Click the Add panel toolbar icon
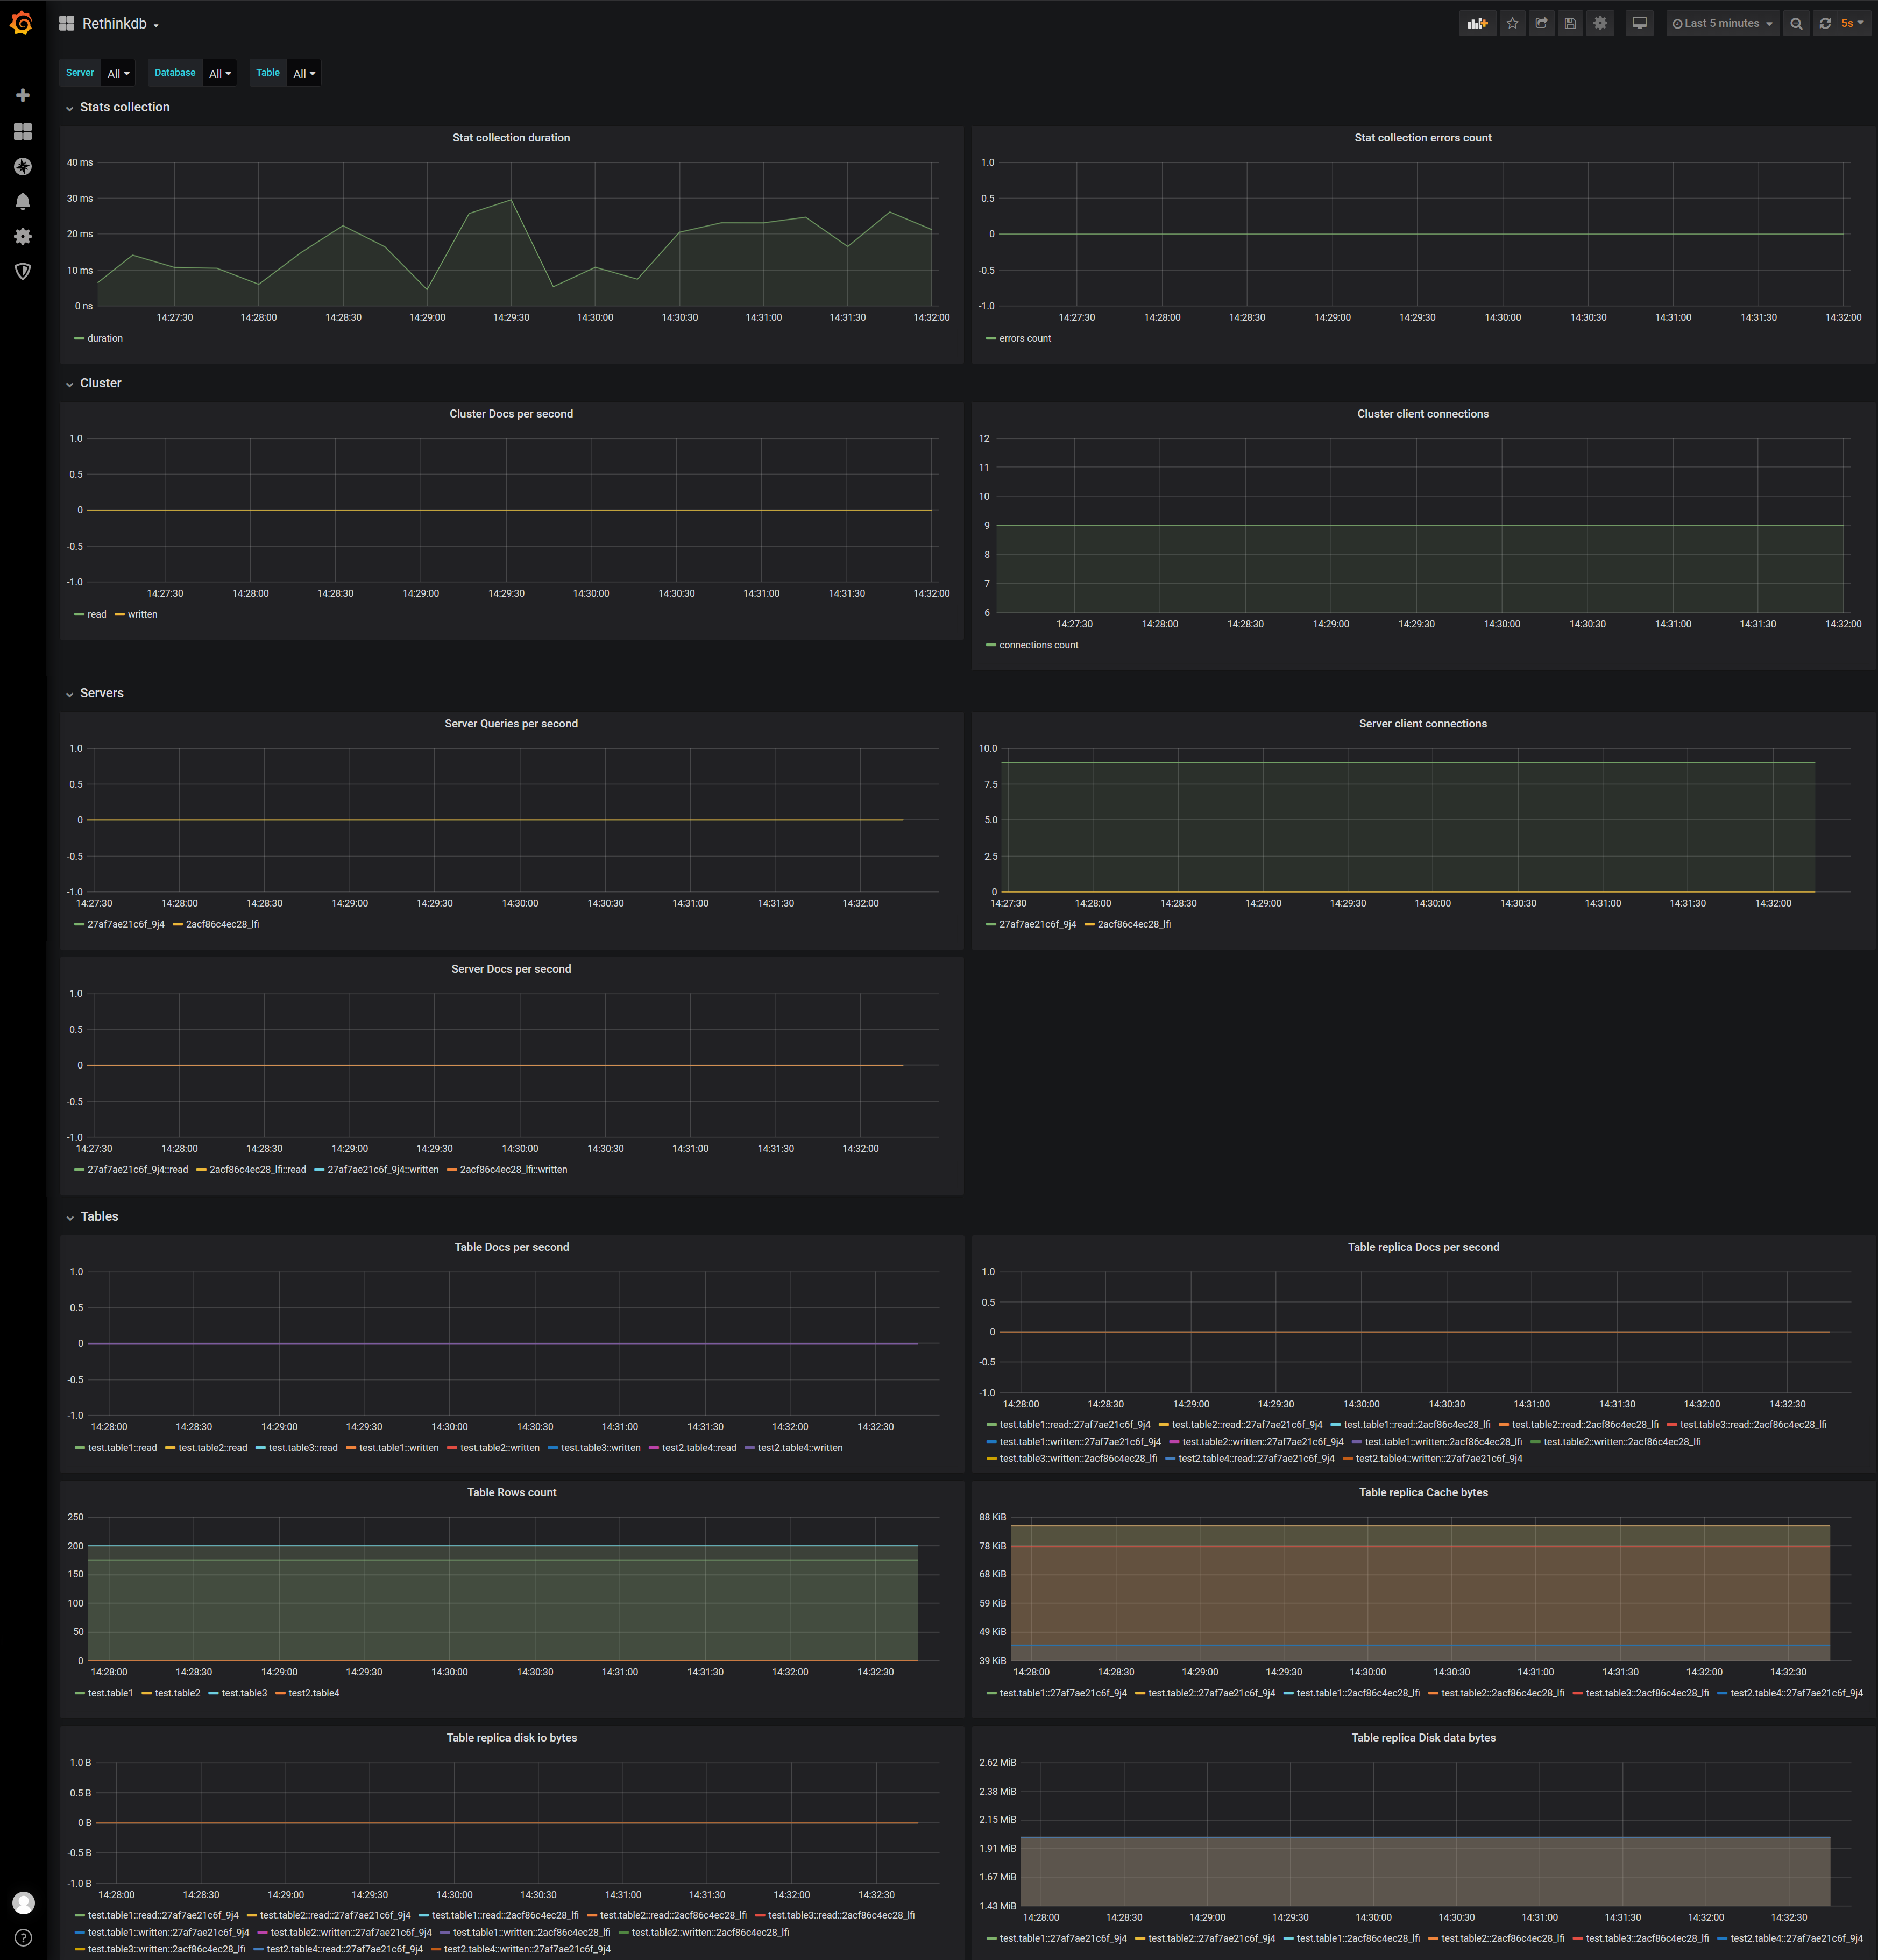The width and height of the screenshot is (1878, 1960). [x=1477, y=23]
